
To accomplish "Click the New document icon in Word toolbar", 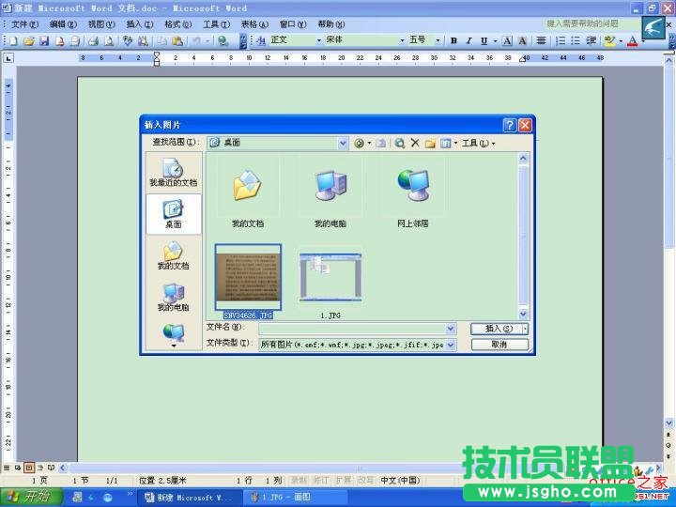I will point(13,41).
